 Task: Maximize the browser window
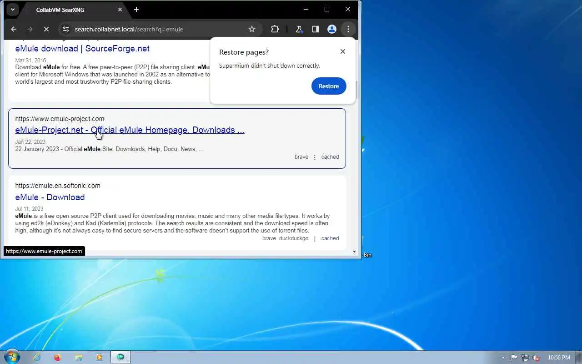tap(326, 9)
